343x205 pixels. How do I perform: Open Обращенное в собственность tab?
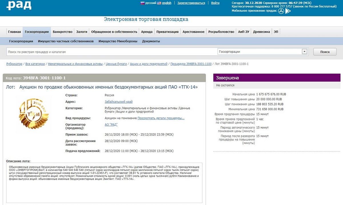(x=114, y=32)
